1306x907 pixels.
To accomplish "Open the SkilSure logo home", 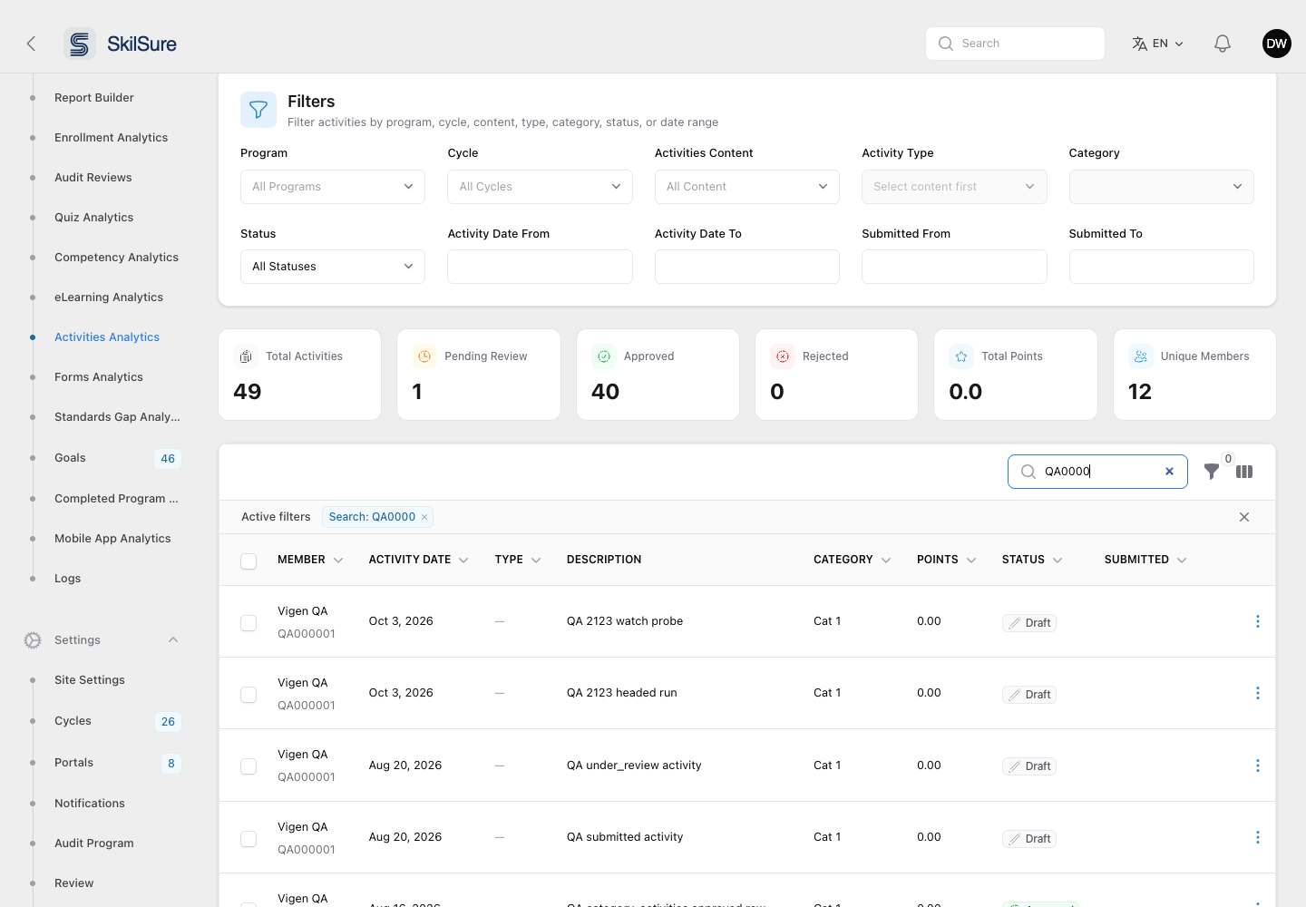I will (x=121, y=44).
